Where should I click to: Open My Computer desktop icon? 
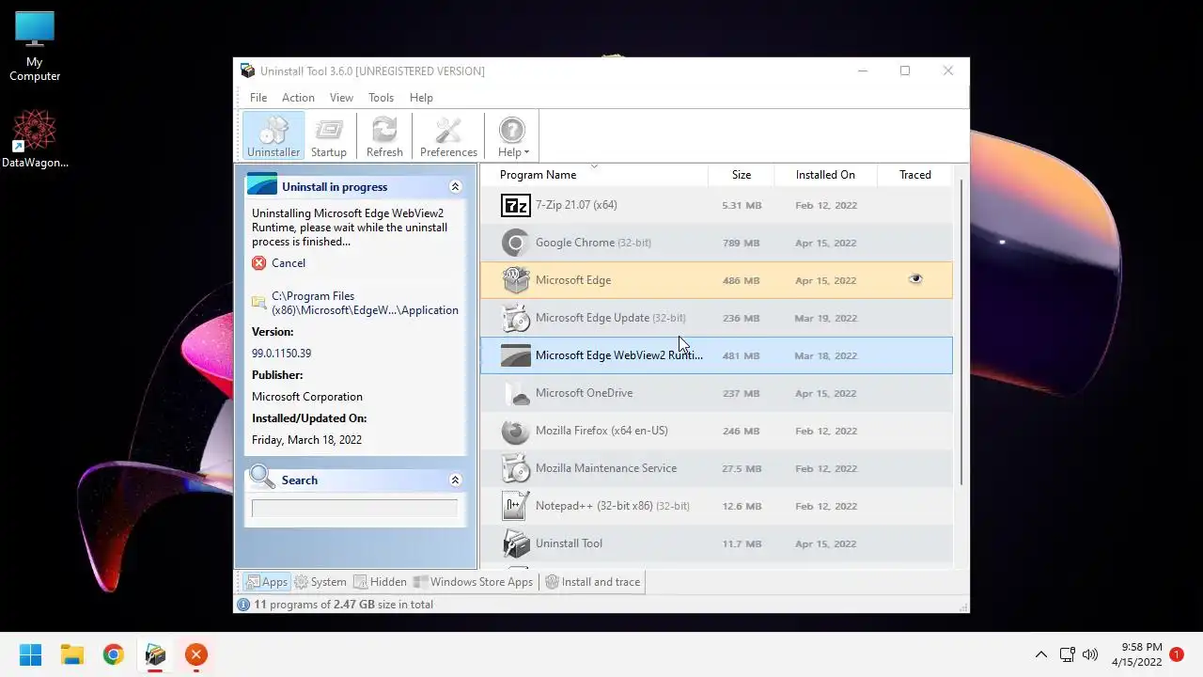coord(35,46)
